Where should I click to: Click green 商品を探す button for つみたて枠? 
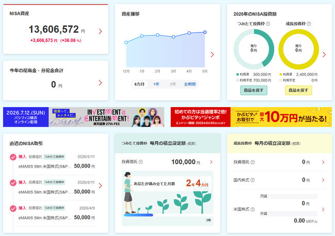coord(254,90)
